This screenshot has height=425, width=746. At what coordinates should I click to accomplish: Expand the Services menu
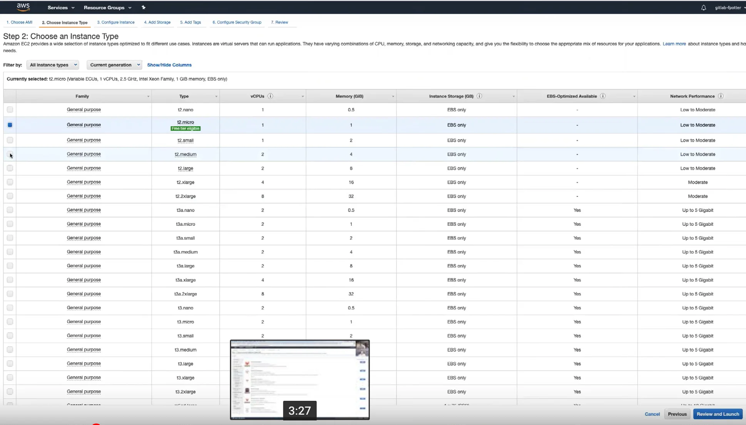pos(61,7)
